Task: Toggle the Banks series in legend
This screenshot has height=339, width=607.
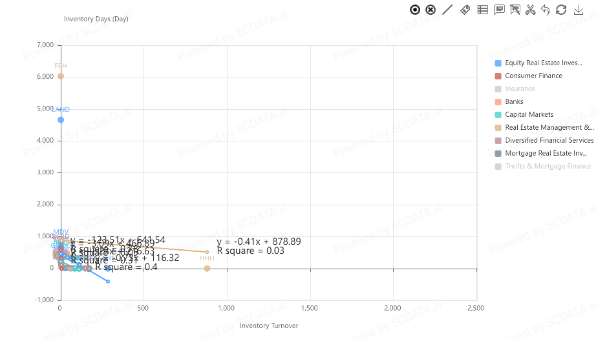Action: 514,101
